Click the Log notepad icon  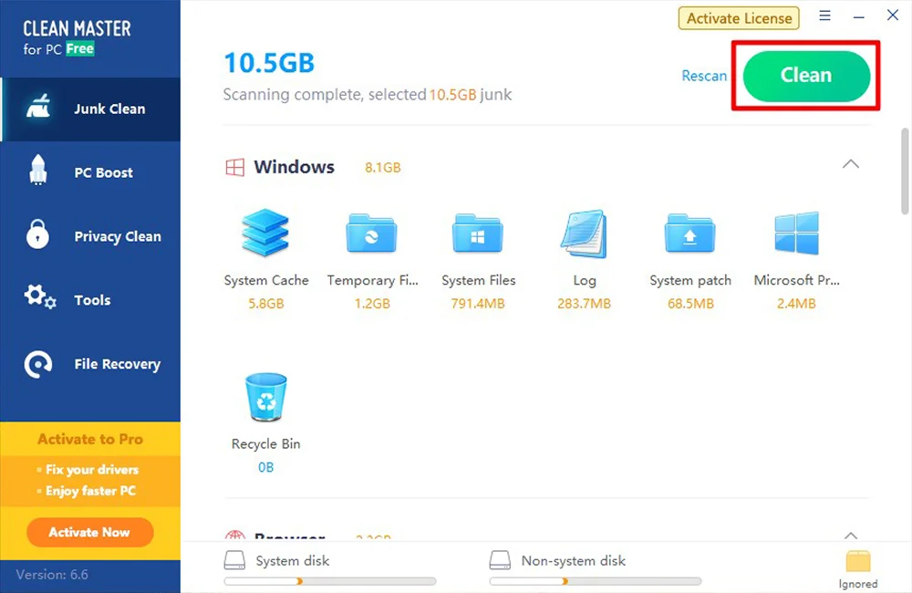click(584, 234)
